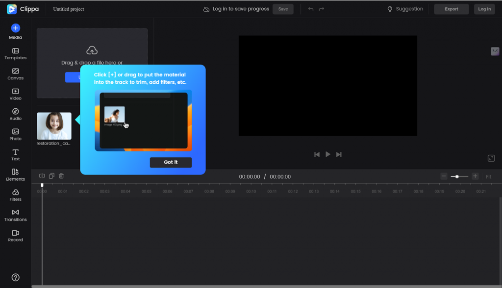Image resolution: width=502 pixels, height=288 pixels.
Task: Click the Save button
Action: (x=283, y=9)
